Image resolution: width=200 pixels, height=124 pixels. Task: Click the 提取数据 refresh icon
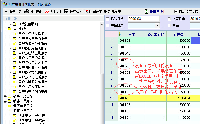point(146,11)
